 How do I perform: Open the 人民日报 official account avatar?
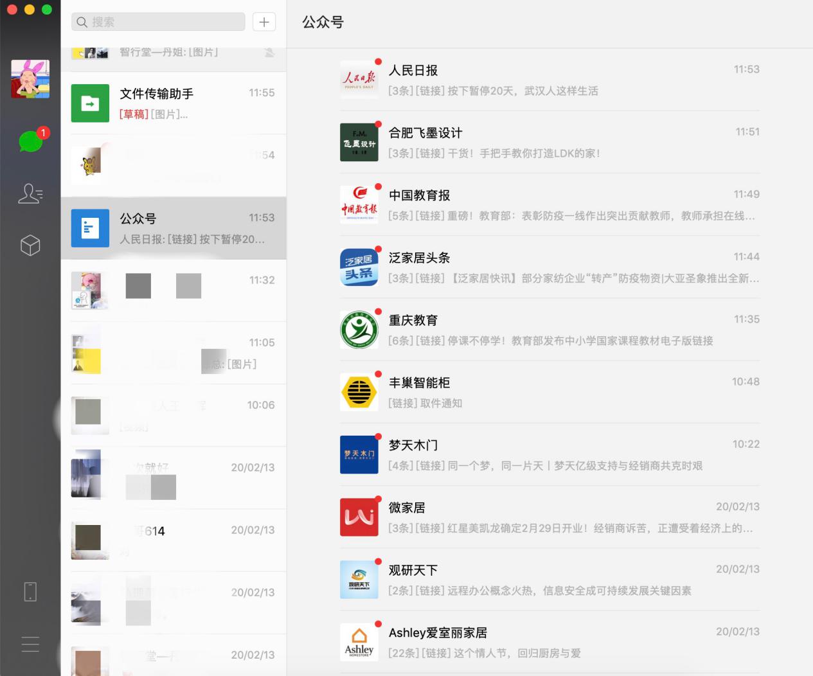[x=359, y=80]
